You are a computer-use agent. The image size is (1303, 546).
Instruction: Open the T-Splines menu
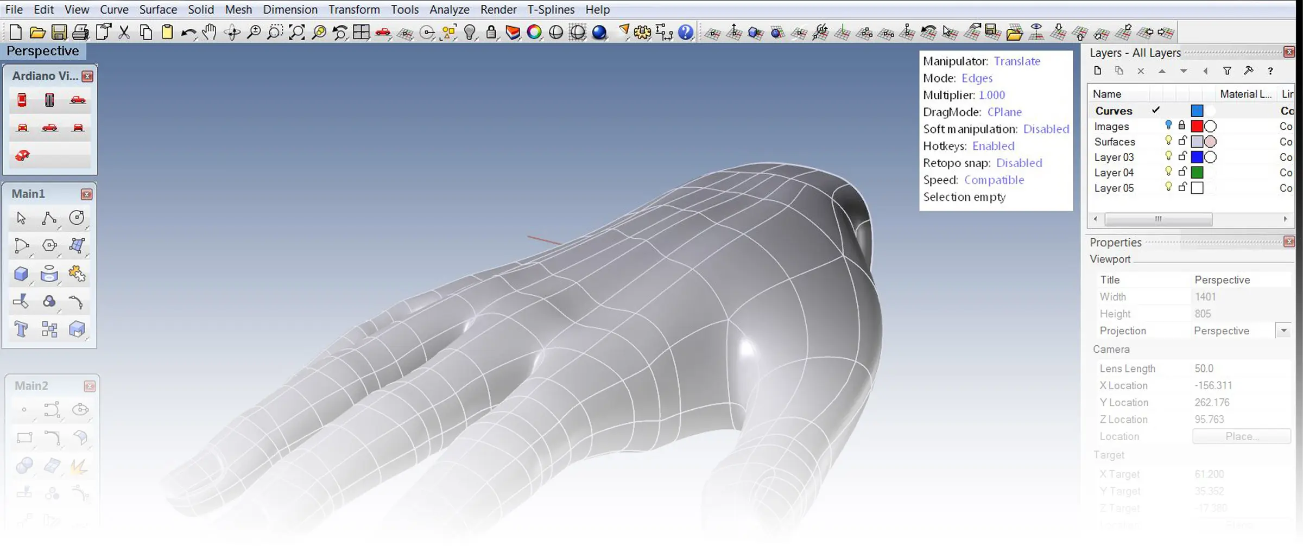(551, 10)
